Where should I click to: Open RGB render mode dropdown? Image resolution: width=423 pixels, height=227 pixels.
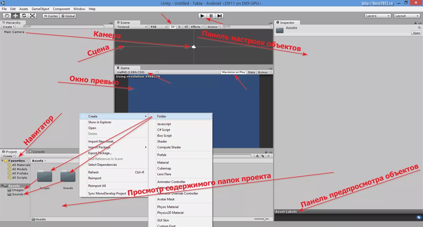[x=159, y=27]
